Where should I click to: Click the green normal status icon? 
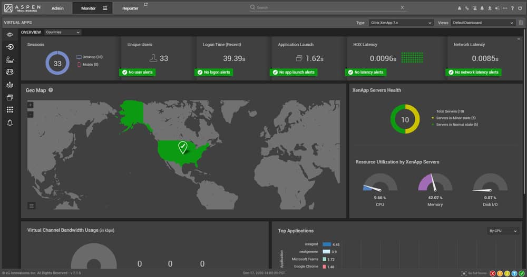click(x=522, y=274)
